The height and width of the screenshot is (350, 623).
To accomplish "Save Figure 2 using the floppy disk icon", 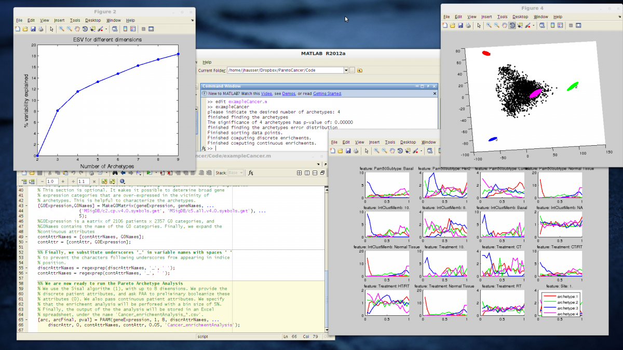I will 33,29.
